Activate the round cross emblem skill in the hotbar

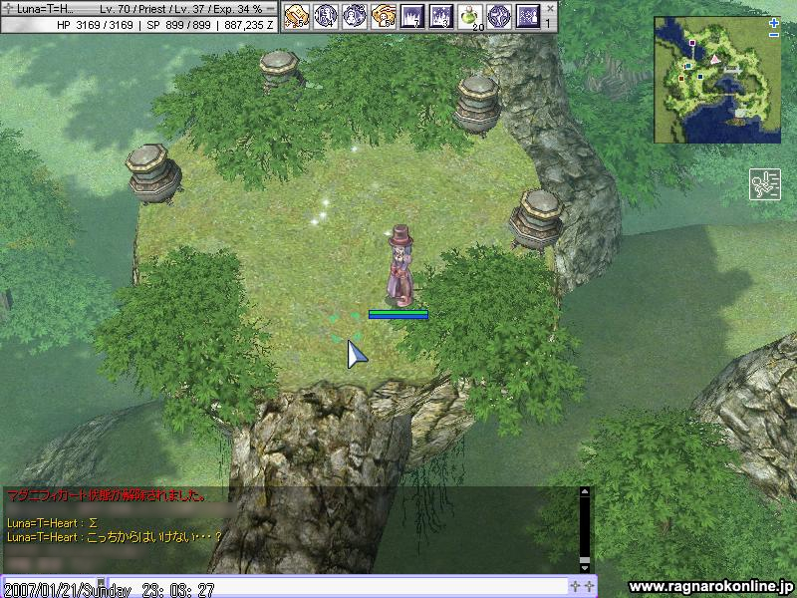coord(499,16)
